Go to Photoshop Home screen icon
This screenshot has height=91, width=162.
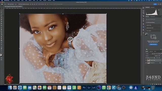click(x=2, y=4)
